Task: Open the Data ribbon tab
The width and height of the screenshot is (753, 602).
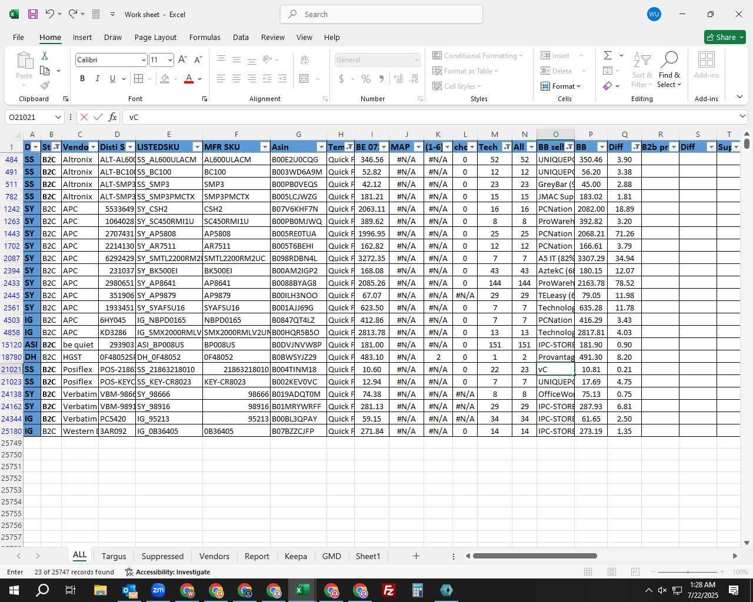Action: [241, 37]
